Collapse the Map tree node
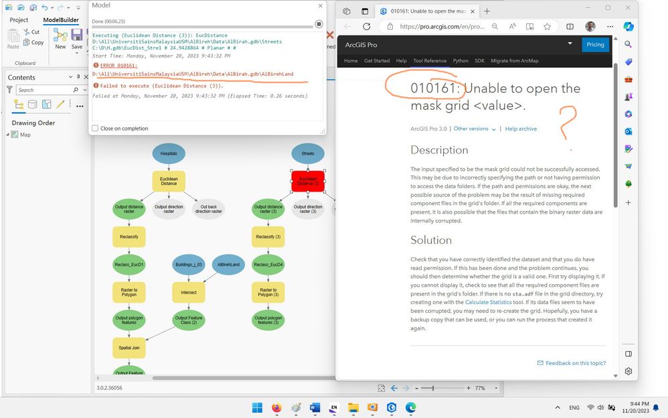Viewport: 668px width, 418px height. click(7, 135)
